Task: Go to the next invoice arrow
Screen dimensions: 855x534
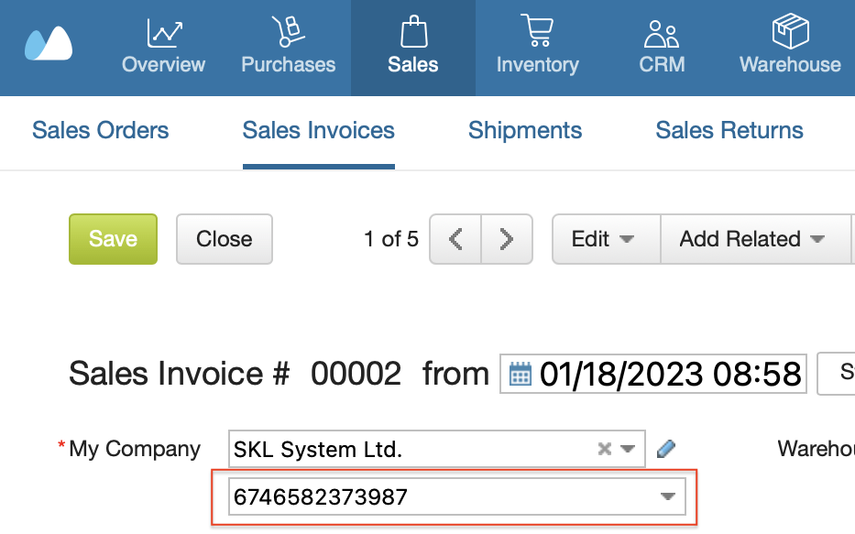Action: pyautogui.click(x=507, y=239)
